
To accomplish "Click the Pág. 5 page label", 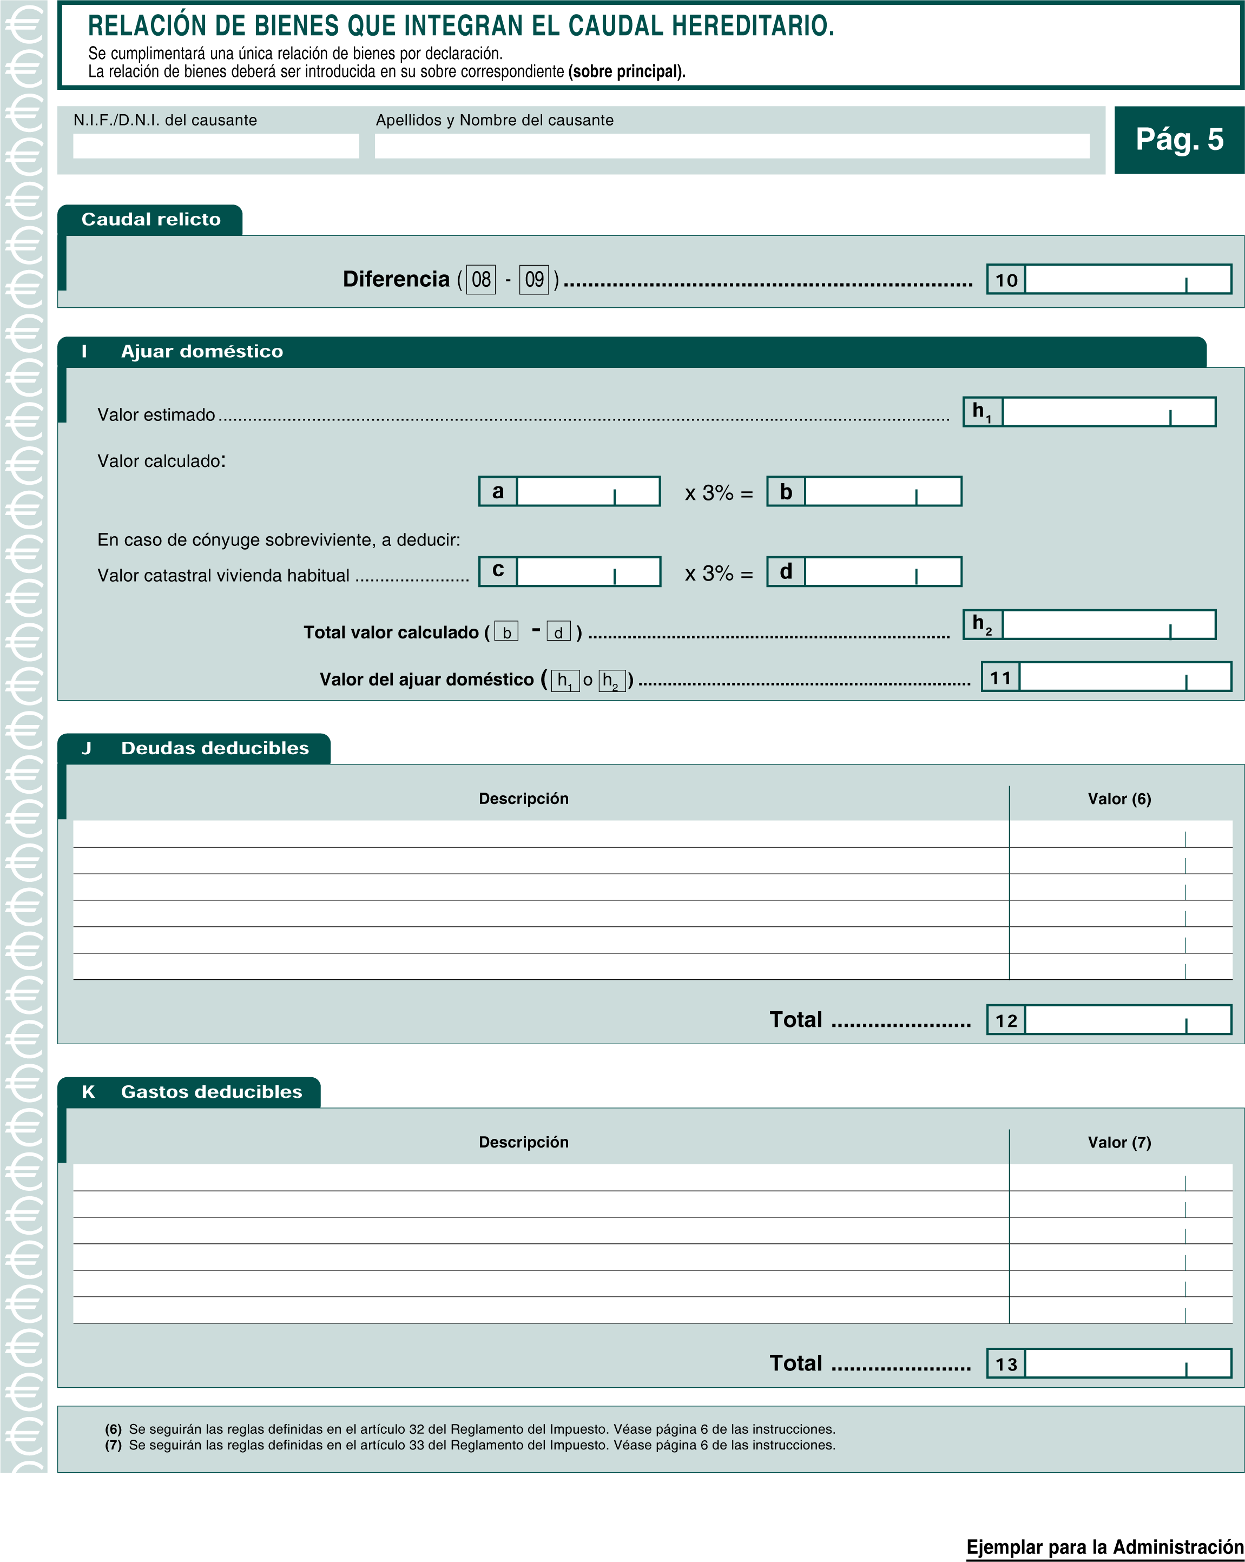I will [1179, 140].
